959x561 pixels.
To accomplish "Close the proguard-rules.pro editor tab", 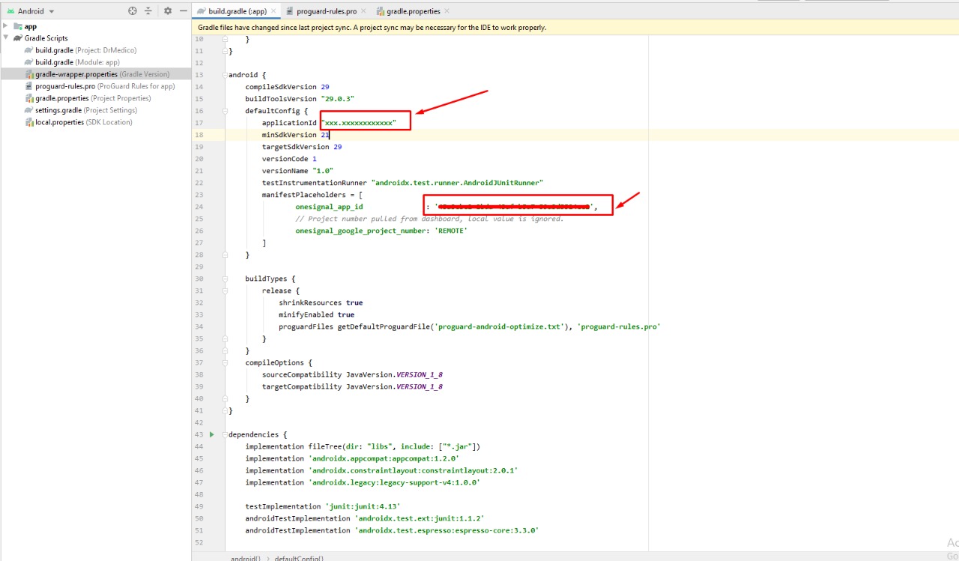I will 363,11.
